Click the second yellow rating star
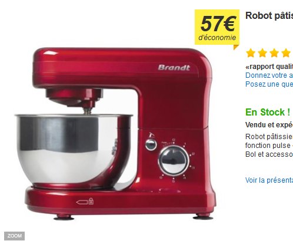The image size is (293, 244). [x=262, y=53]
